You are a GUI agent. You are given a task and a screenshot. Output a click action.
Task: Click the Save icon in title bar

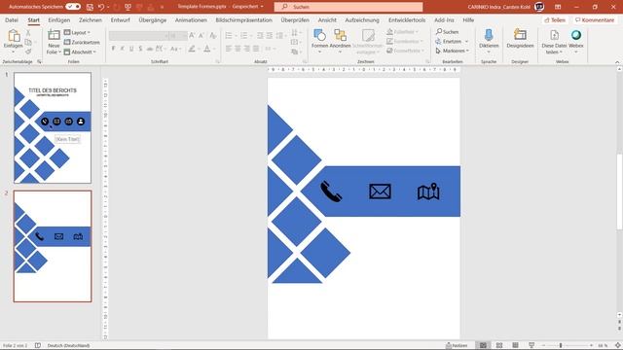pos(90,7)
